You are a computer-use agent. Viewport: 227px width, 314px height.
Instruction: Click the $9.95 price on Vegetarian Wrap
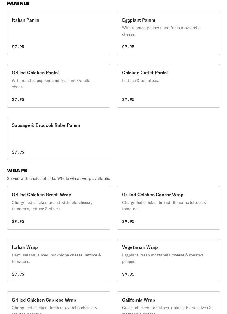click(x=128, y=274)
